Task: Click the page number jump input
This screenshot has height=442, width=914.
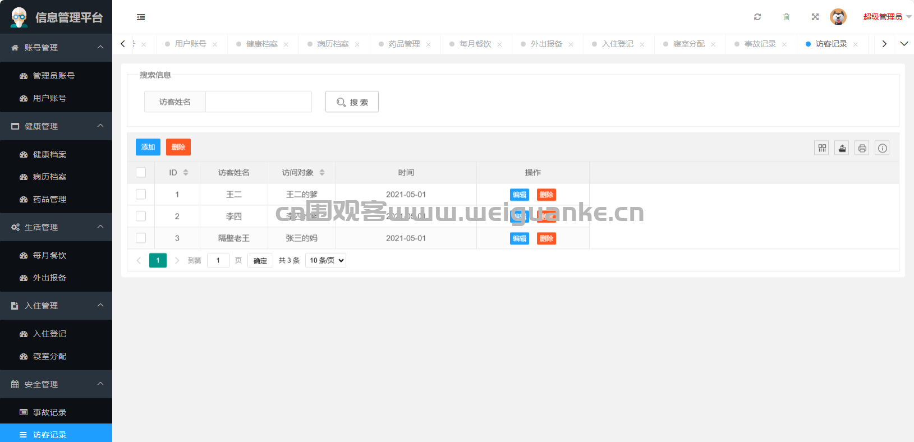Action: click(x=218, y=260)
